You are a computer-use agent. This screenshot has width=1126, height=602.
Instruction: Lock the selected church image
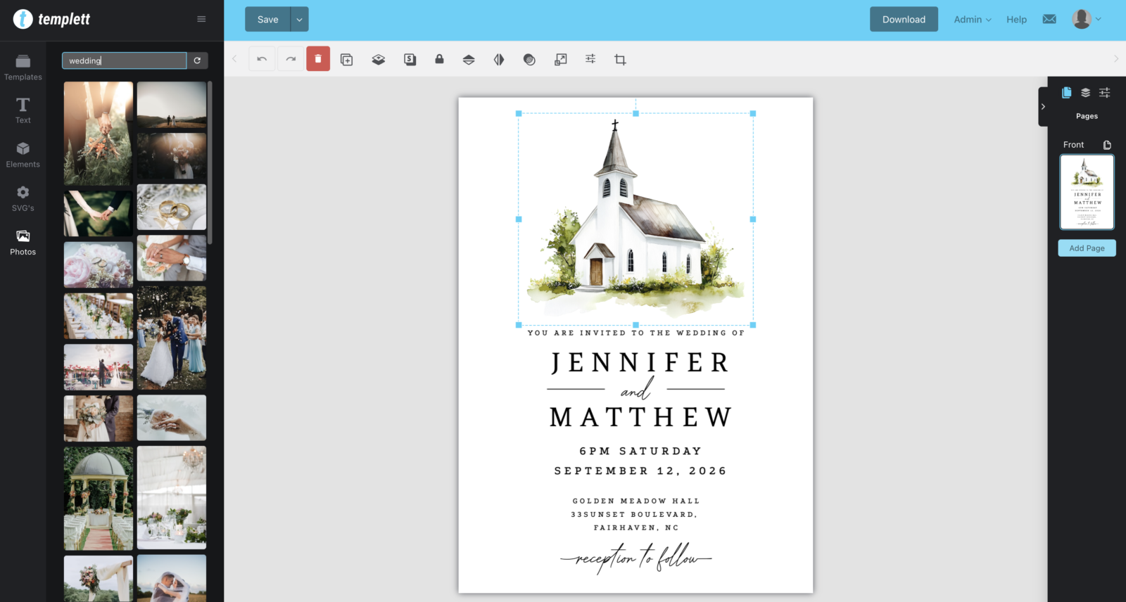[439, 60]
